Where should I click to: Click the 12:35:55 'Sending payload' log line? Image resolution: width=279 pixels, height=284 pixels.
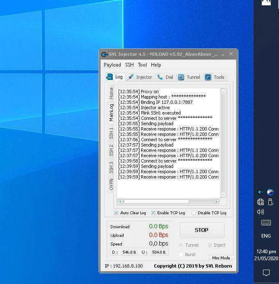(146, 124)
